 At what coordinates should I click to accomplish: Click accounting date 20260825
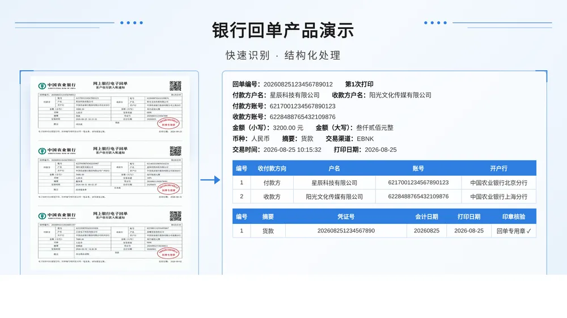[x=427, y=231]
